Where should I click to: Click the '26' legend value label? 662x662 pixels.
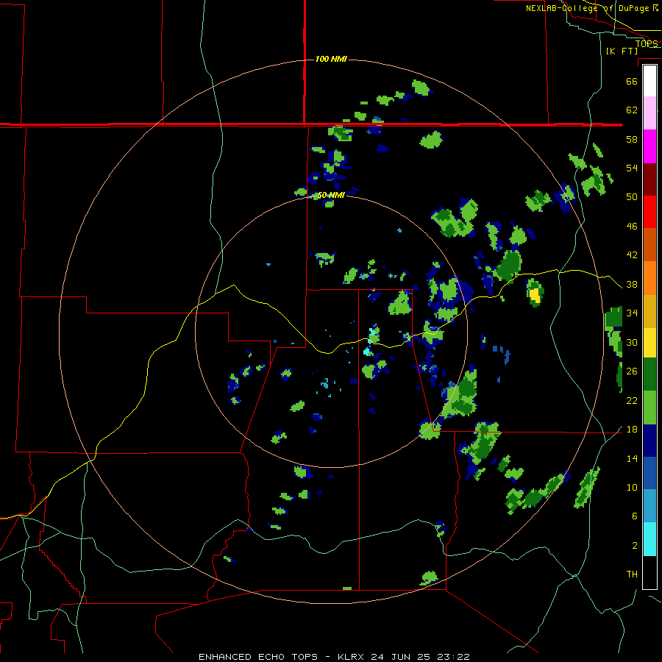(632, 371)
